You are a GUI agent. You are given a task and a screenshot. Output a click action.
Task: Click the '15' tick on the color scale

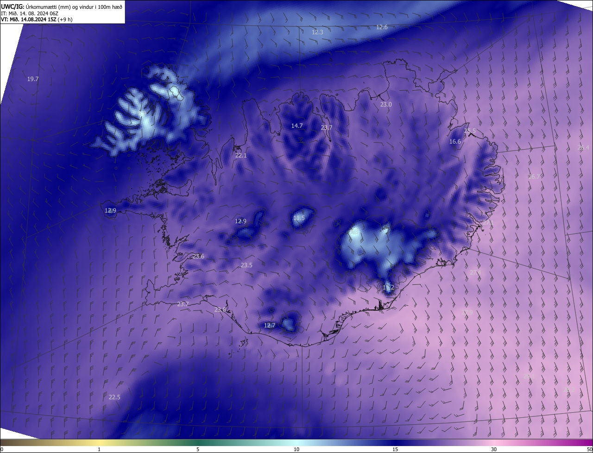pyautogui.click(x=395, y=449)
